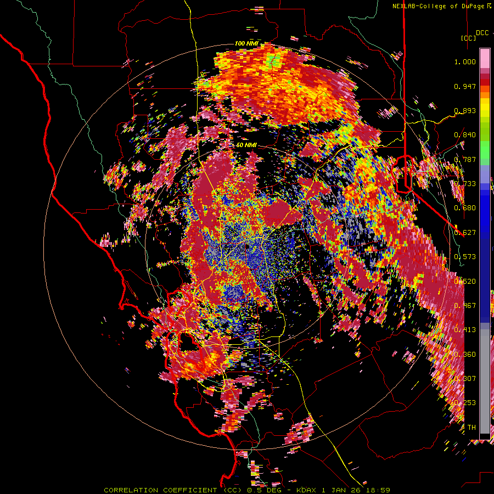Click the 100 NMI range ring label
Image resolution: width=494 pixels, height=494 pixels.
(246, 43)
